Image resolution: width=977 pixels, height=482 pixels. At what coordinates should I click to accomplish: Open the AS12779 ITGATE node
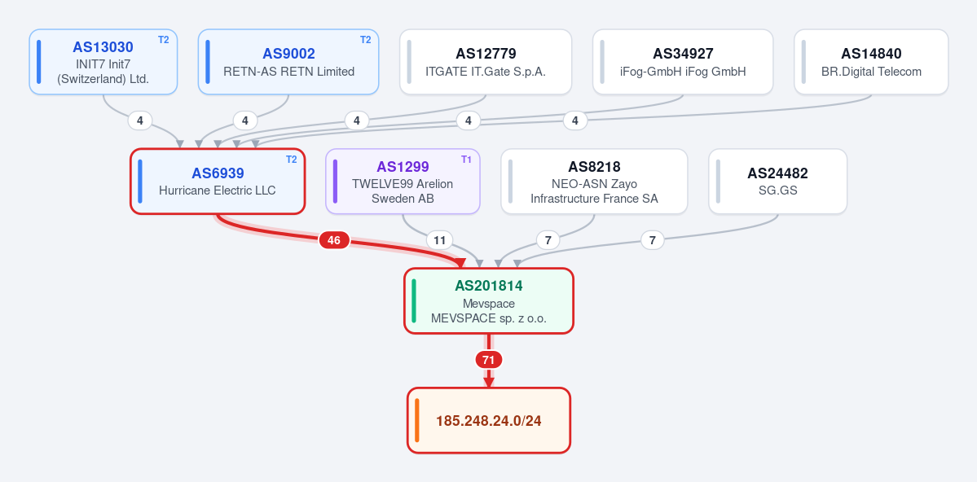pos(486,62)
